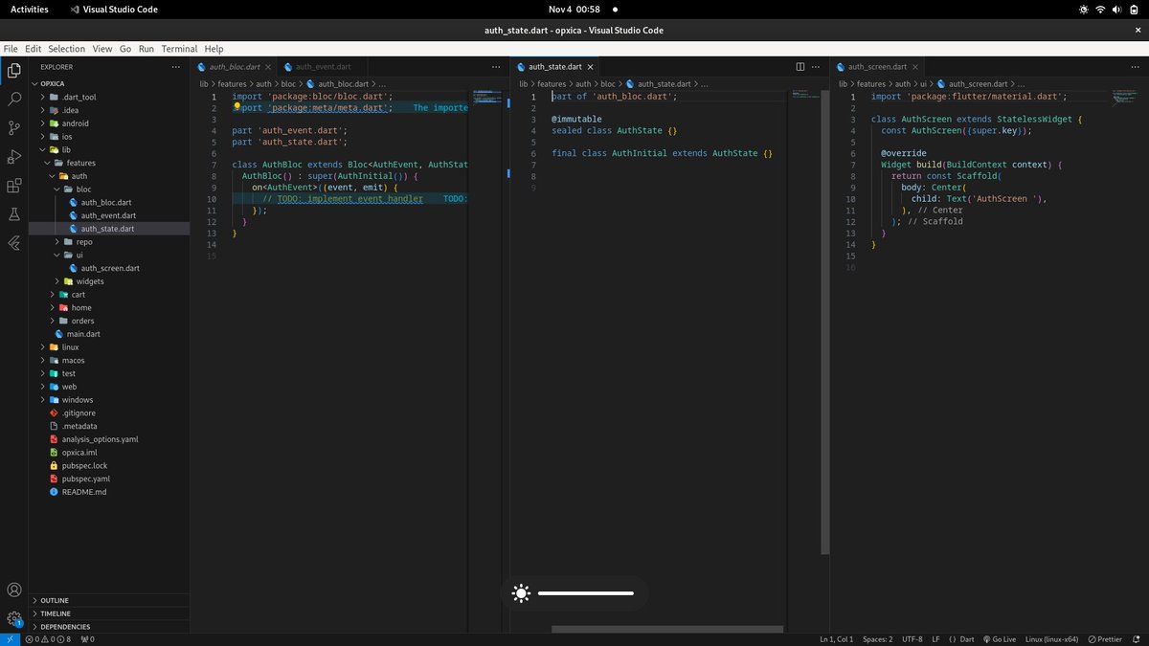
Task: Split the auth_state.dart editor right
Action: [800, 67]
